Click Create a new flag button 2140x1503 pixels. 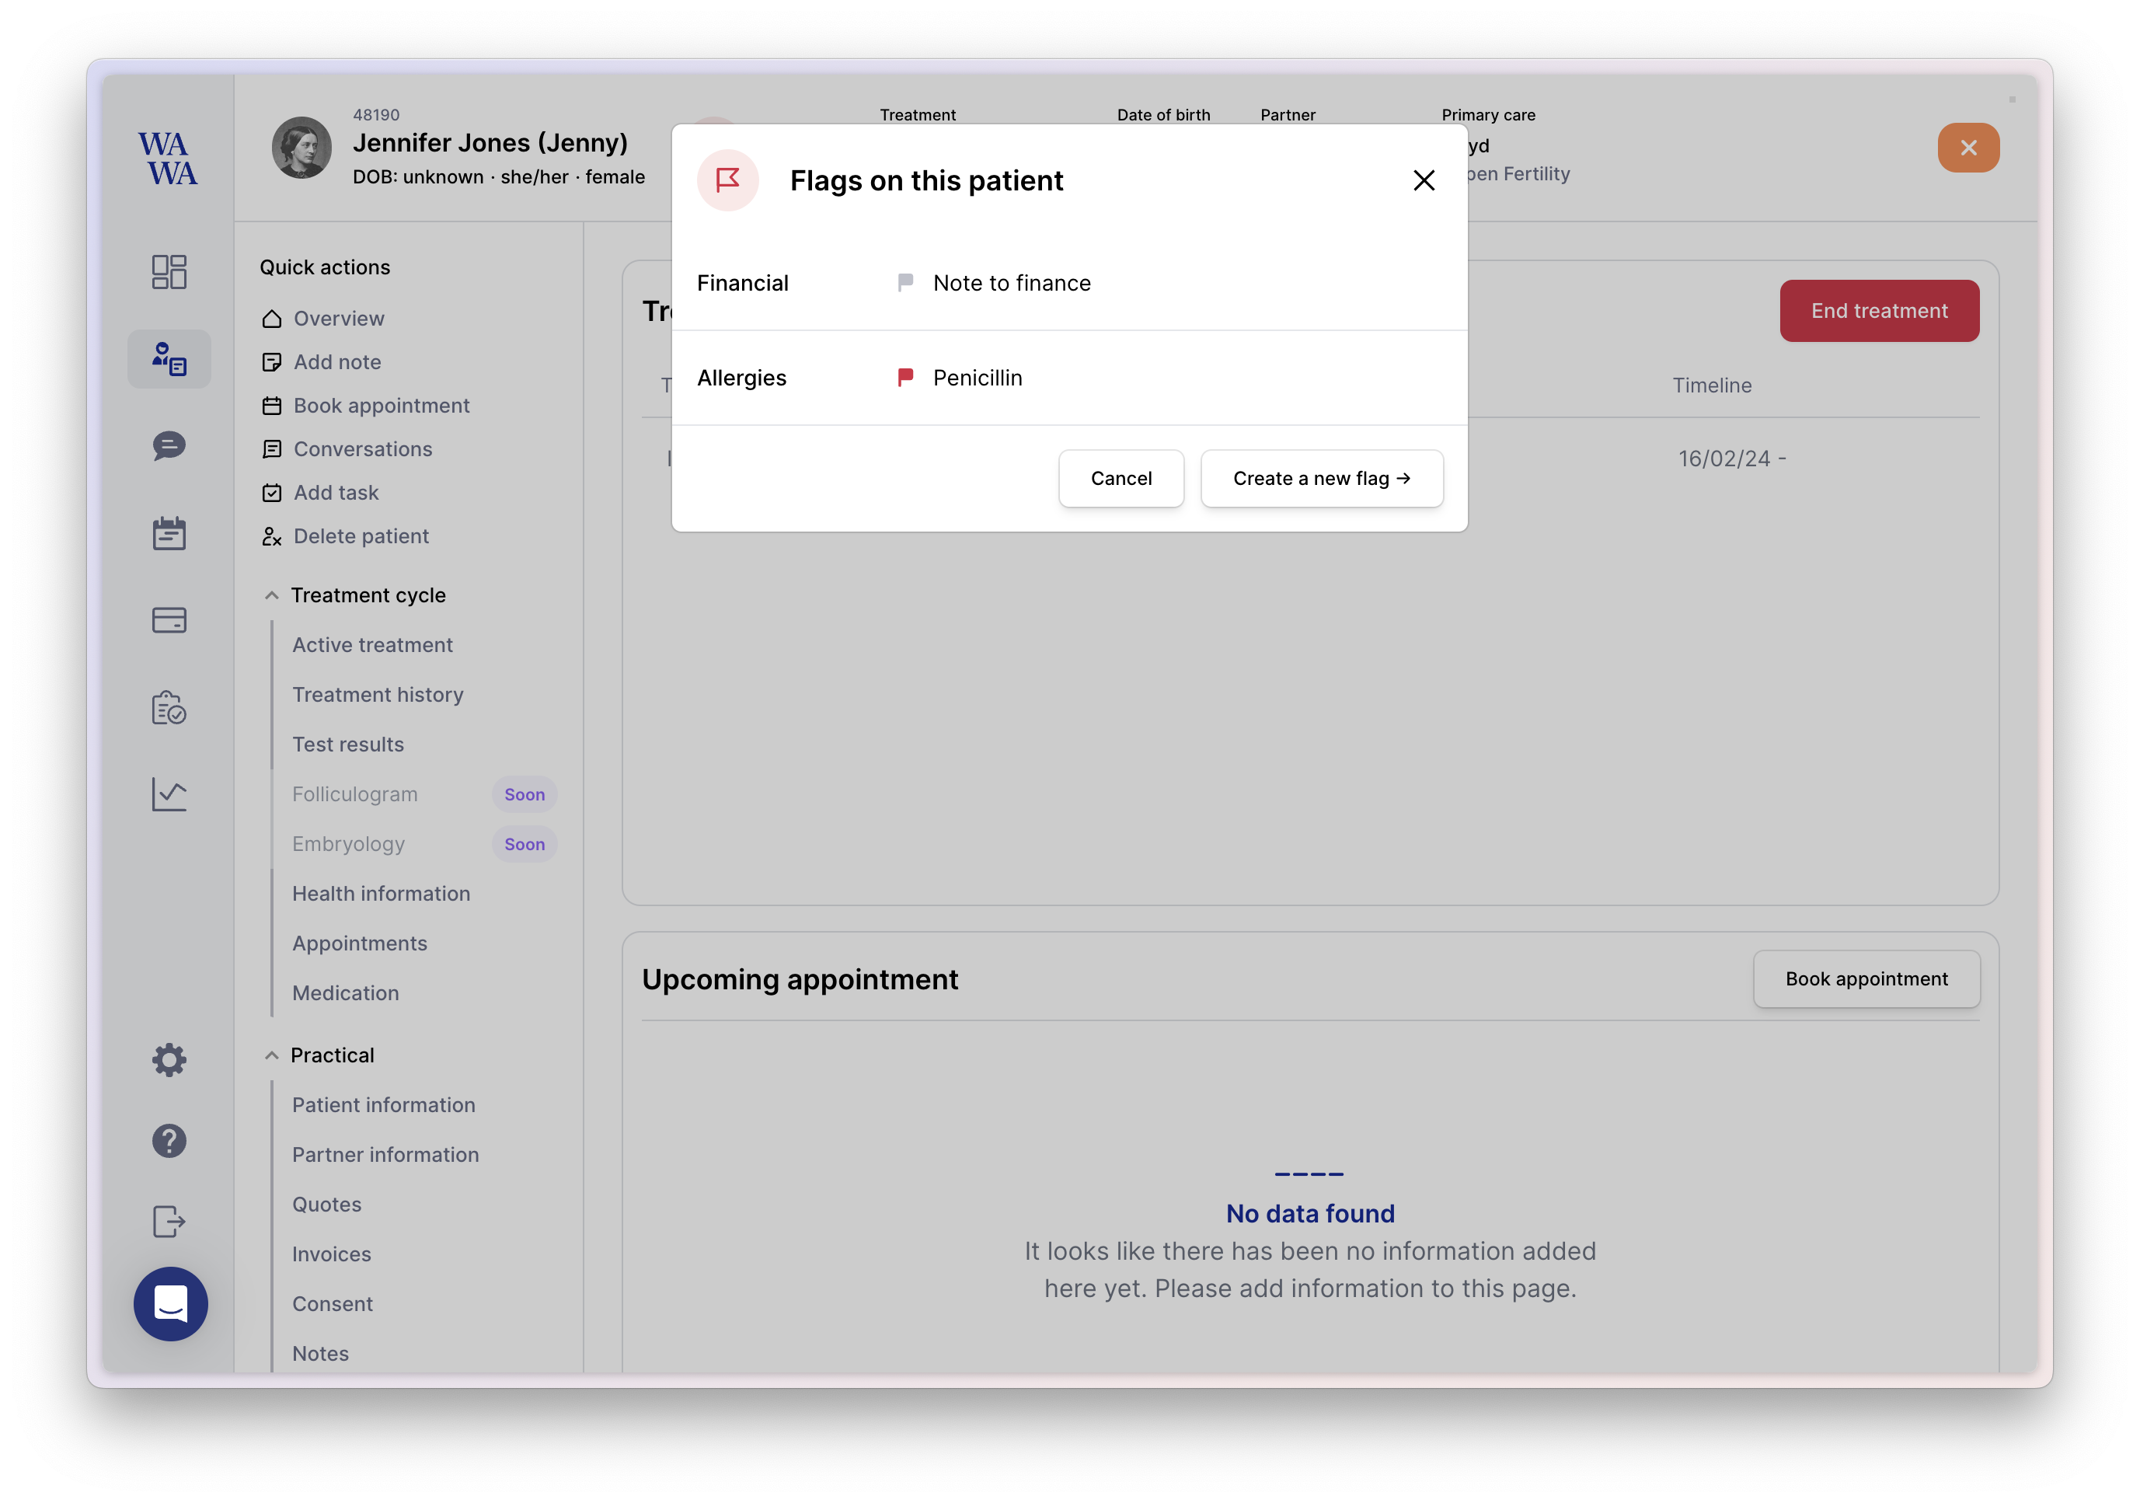[1321, 478]
